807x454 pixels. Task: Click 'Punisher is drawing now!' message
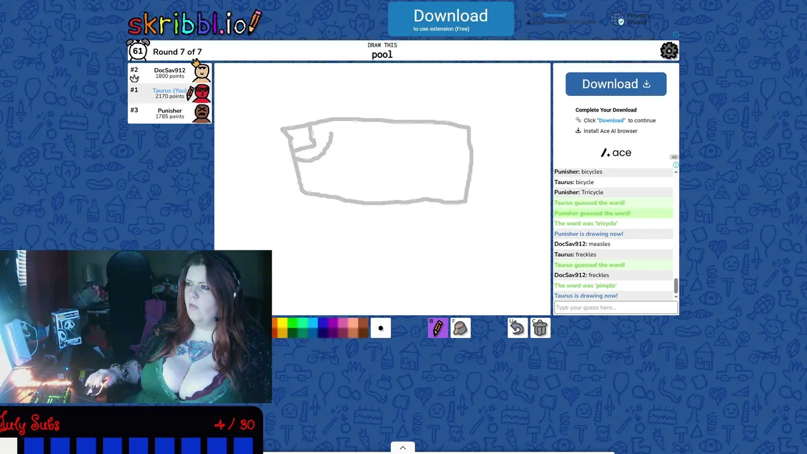point(589,234)
